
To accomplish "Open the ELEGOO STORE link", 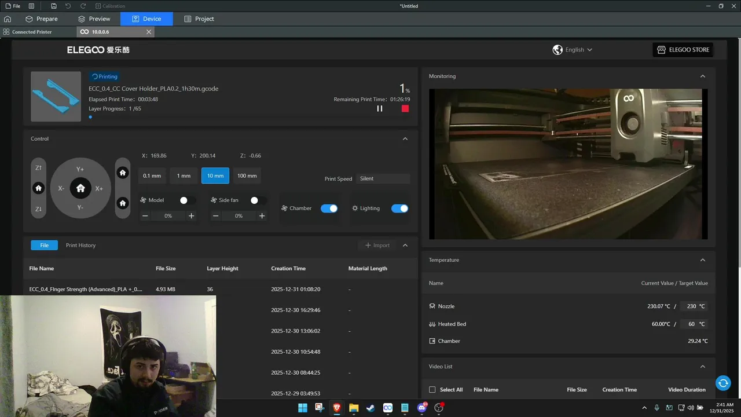I will (683, 50).
